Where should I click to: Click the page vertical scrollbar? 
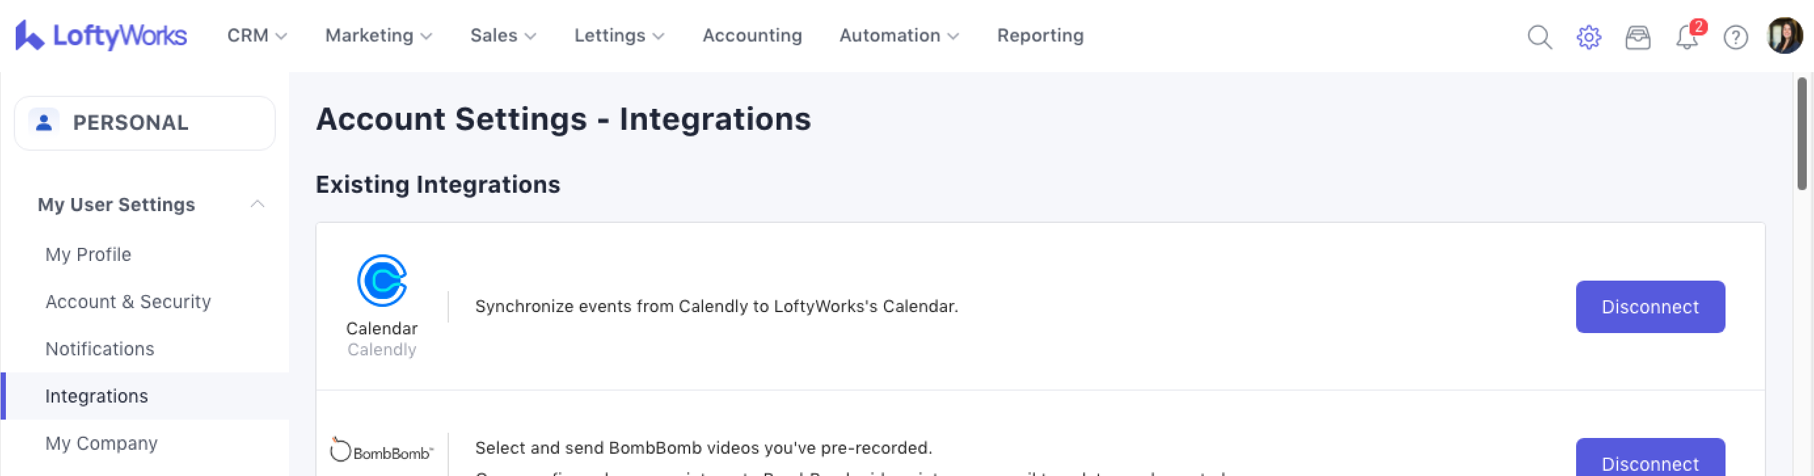(x=1802, y=134)
